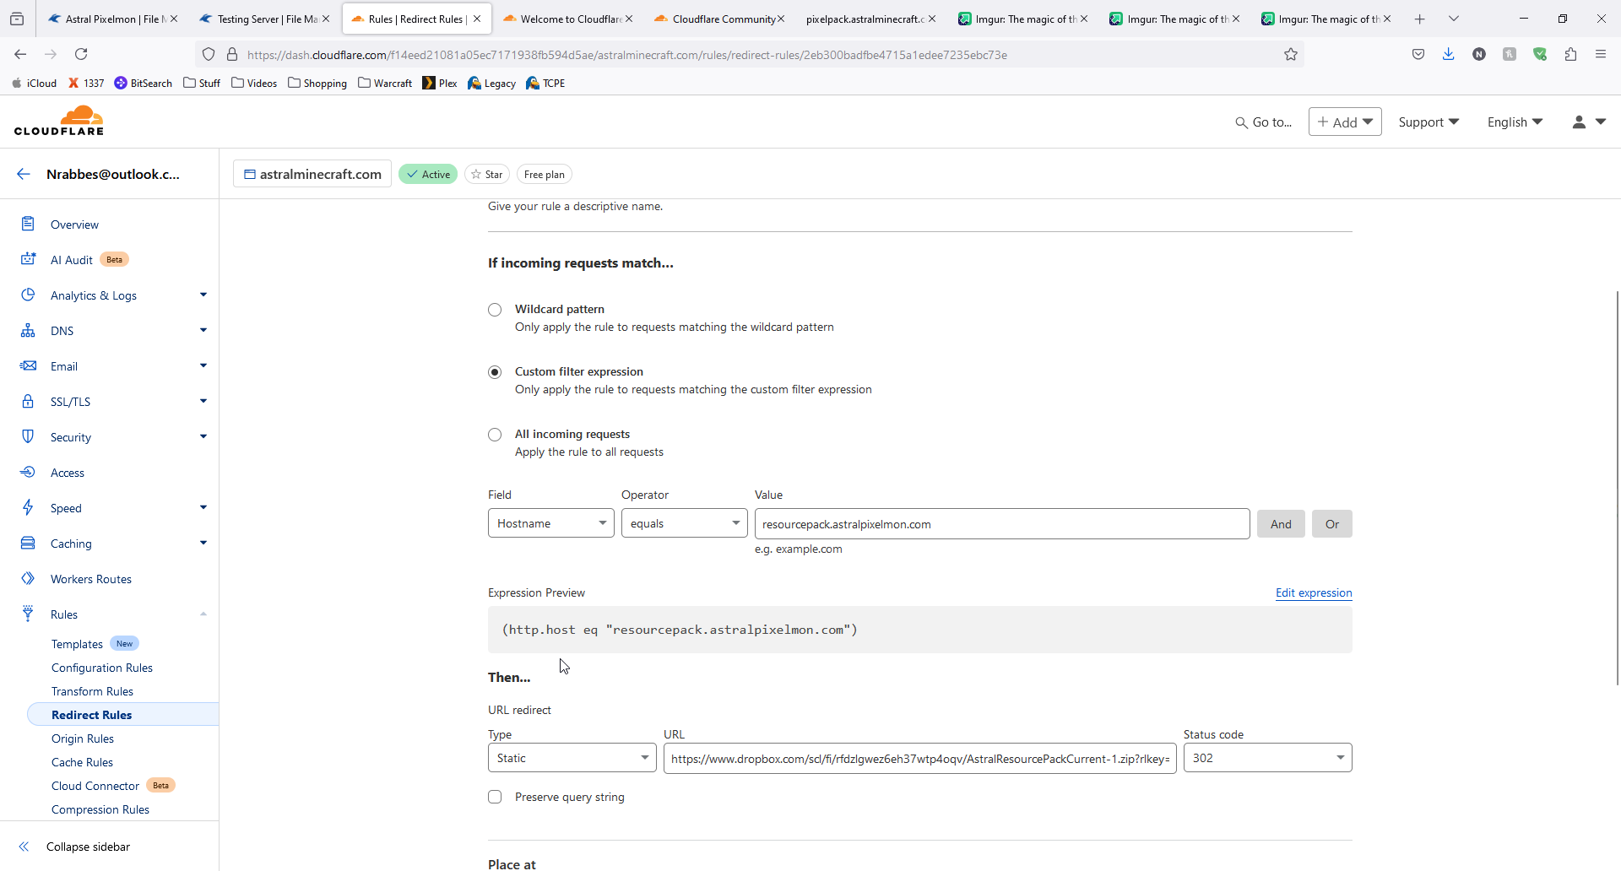Click the Overview sidebar icon

pyautogui.click(x=28, y=225)
